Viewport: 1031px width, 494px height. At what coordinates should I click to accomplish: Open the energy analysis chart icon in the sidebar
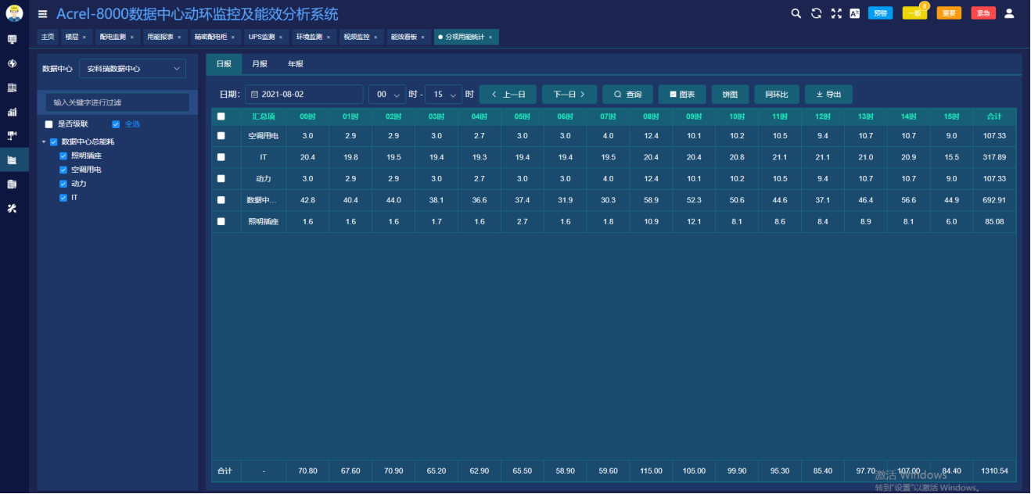pyautogui.click(x=13, y=159)
